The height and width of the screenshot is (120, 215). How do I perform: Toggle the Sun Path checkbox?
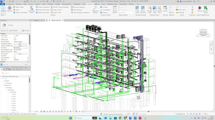[15, 56]
